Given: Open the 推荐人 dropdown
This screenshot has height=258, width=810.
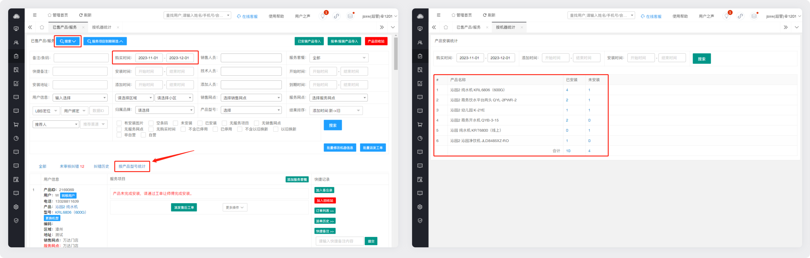Looking at the screenshot, I should [56, 124].
